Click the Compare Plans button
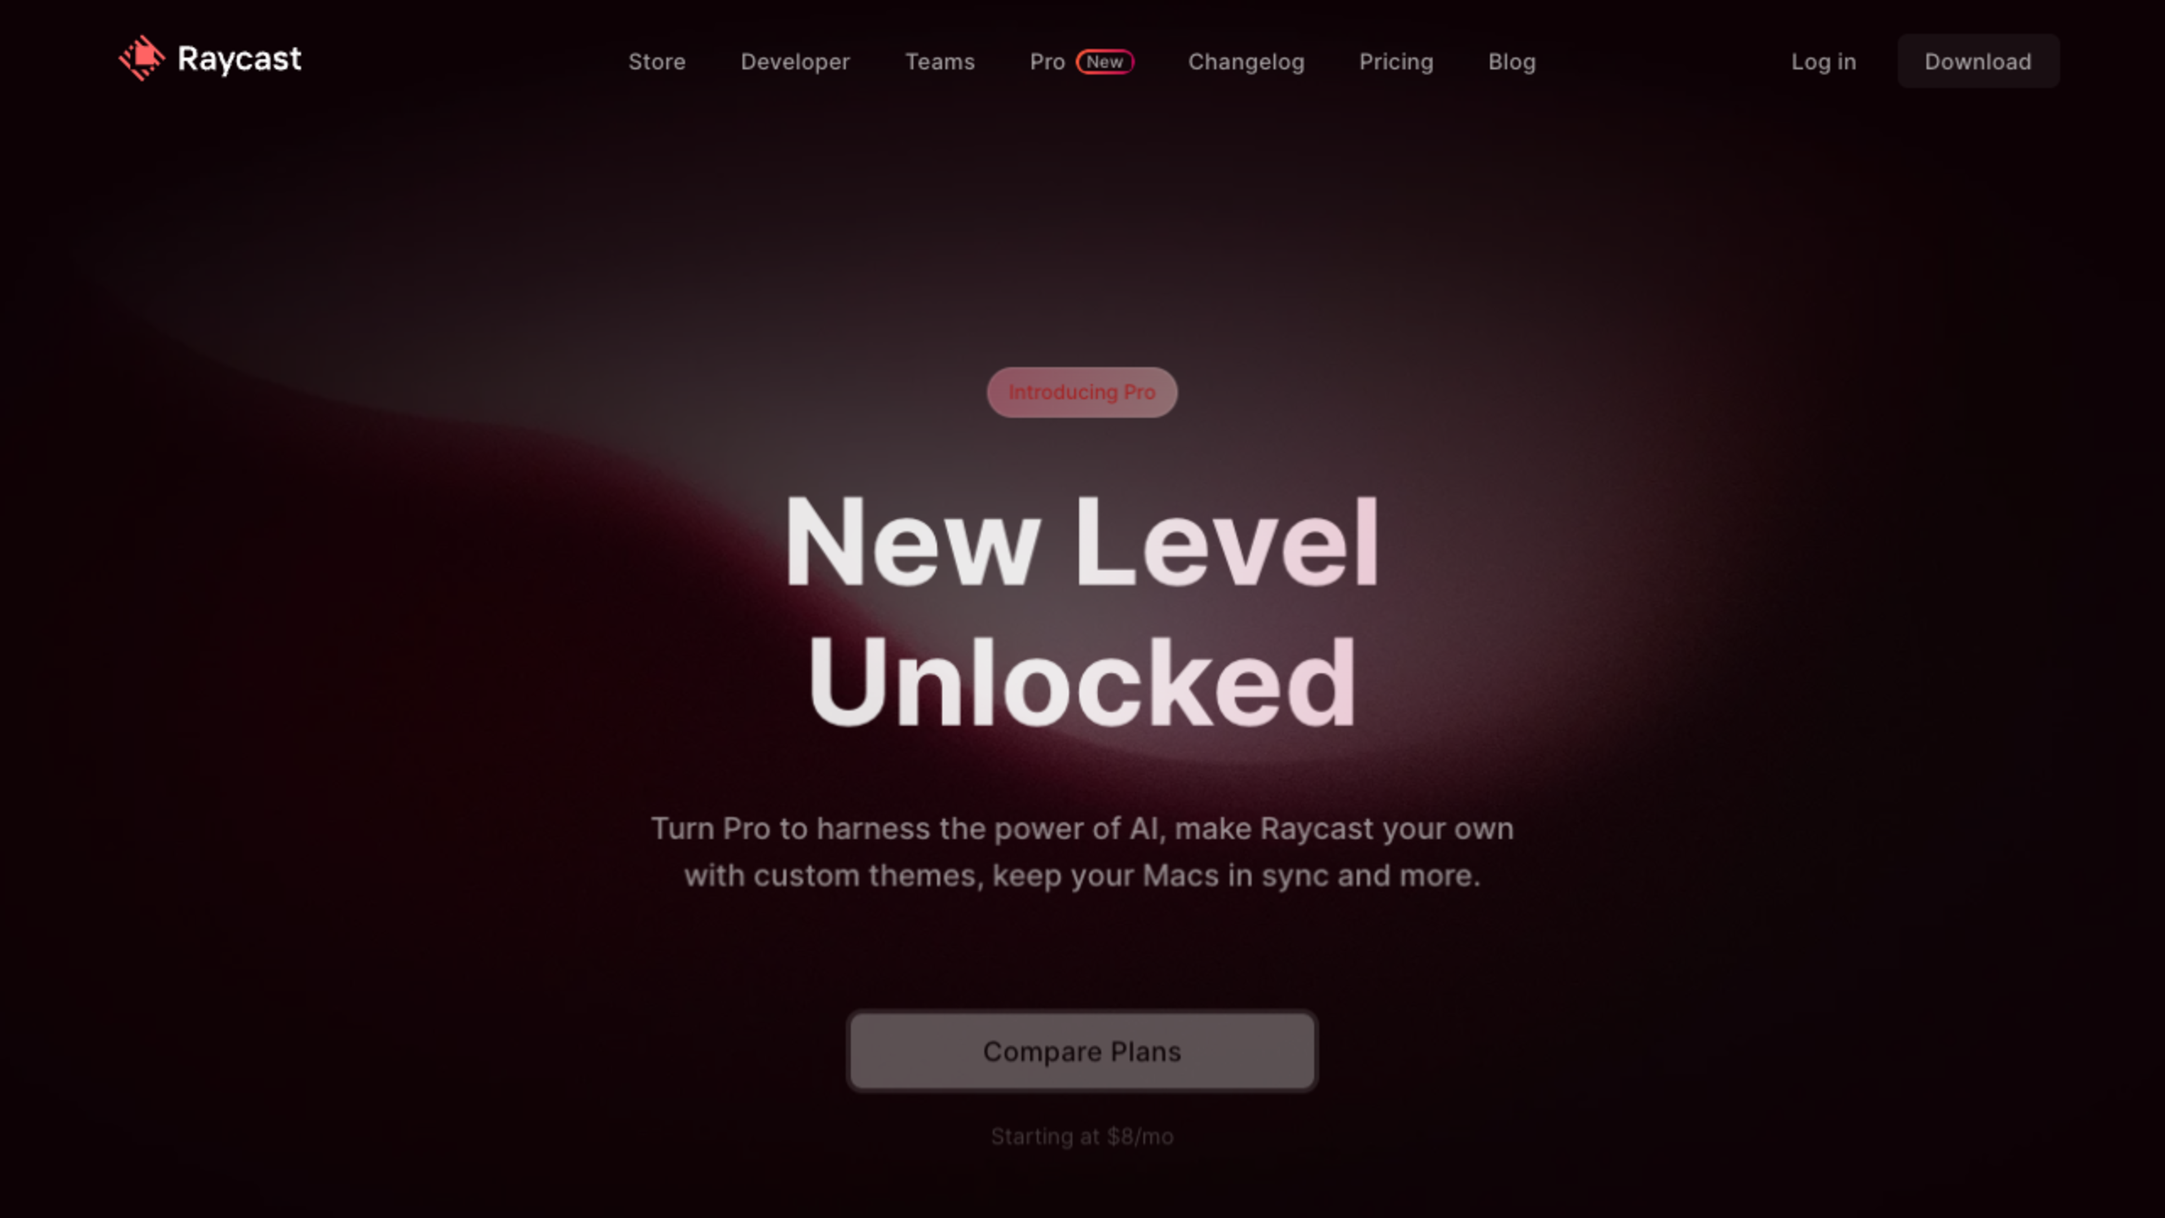The image size is (2165, 1218). 1082,1052
